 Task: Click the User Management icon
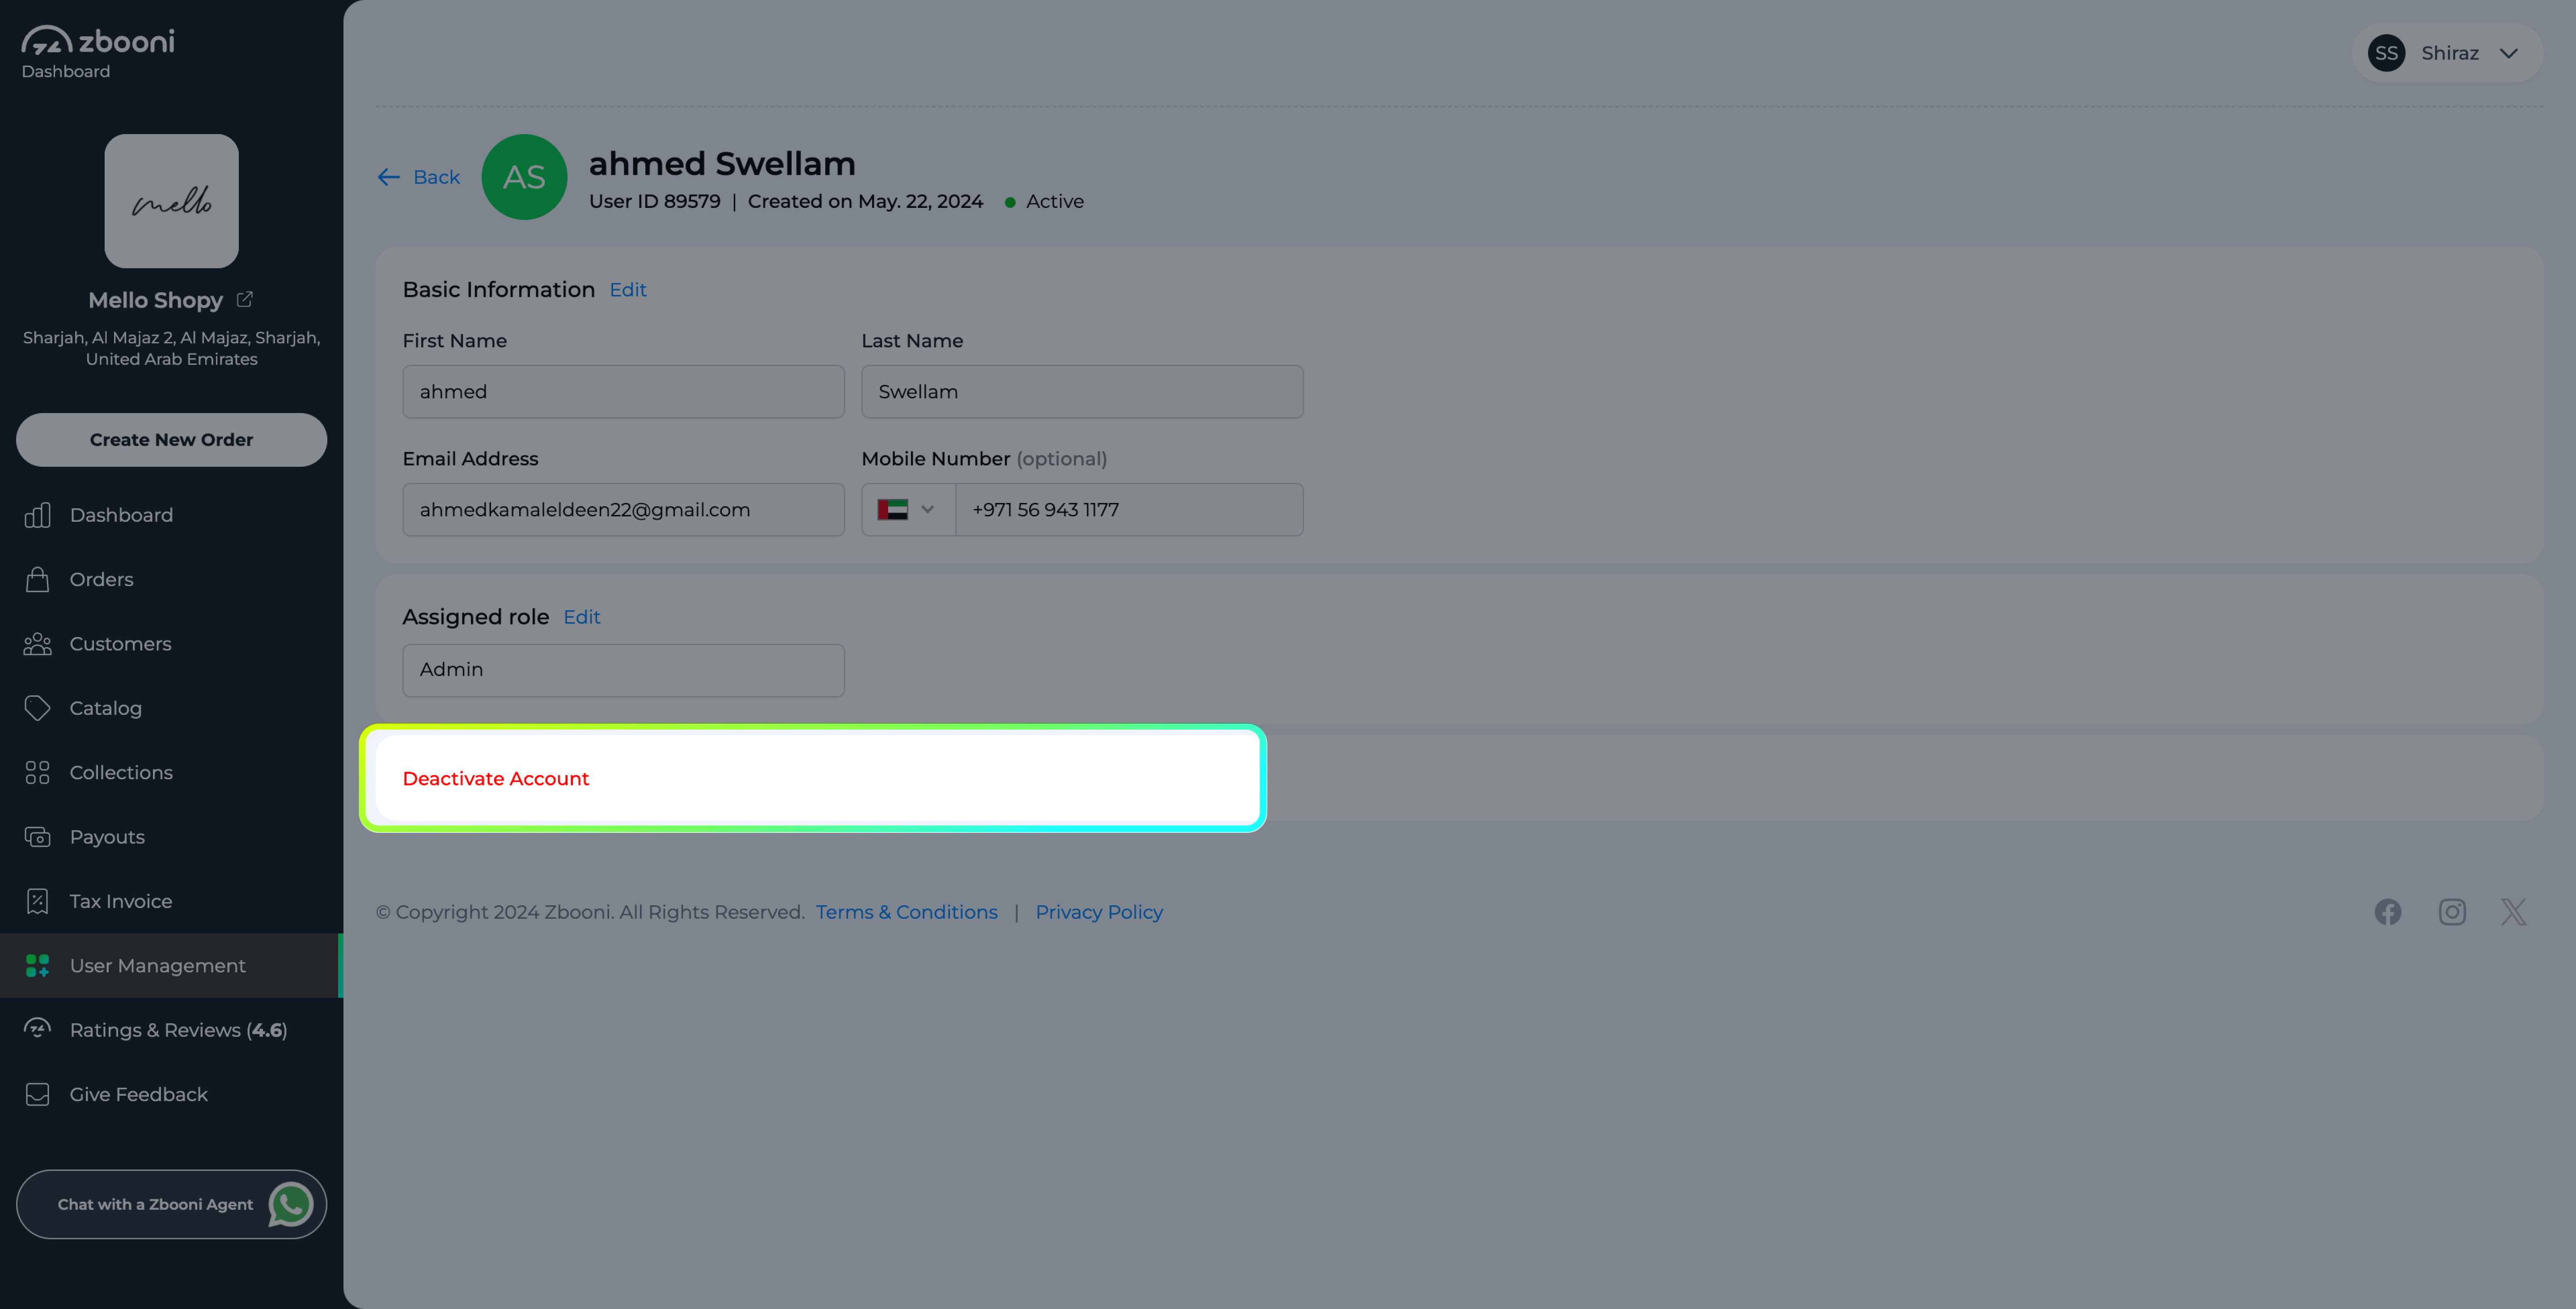tap(38, 965)
